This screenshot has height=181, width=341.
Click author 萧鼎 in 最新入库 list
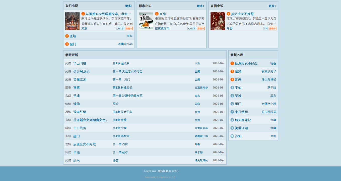(273, 136)
